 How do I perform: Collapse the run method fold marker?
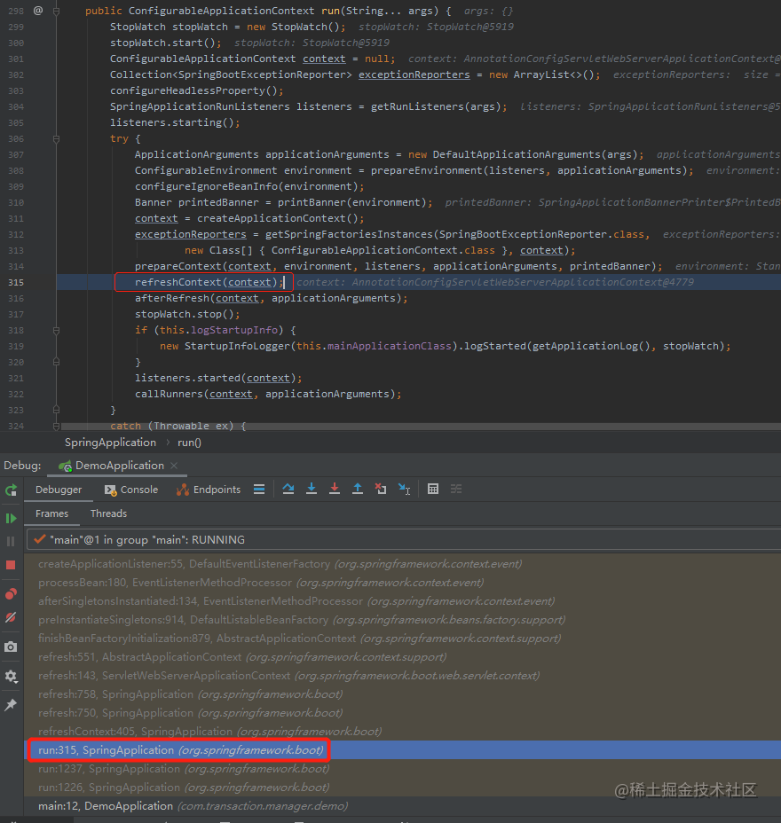point(56,11)
